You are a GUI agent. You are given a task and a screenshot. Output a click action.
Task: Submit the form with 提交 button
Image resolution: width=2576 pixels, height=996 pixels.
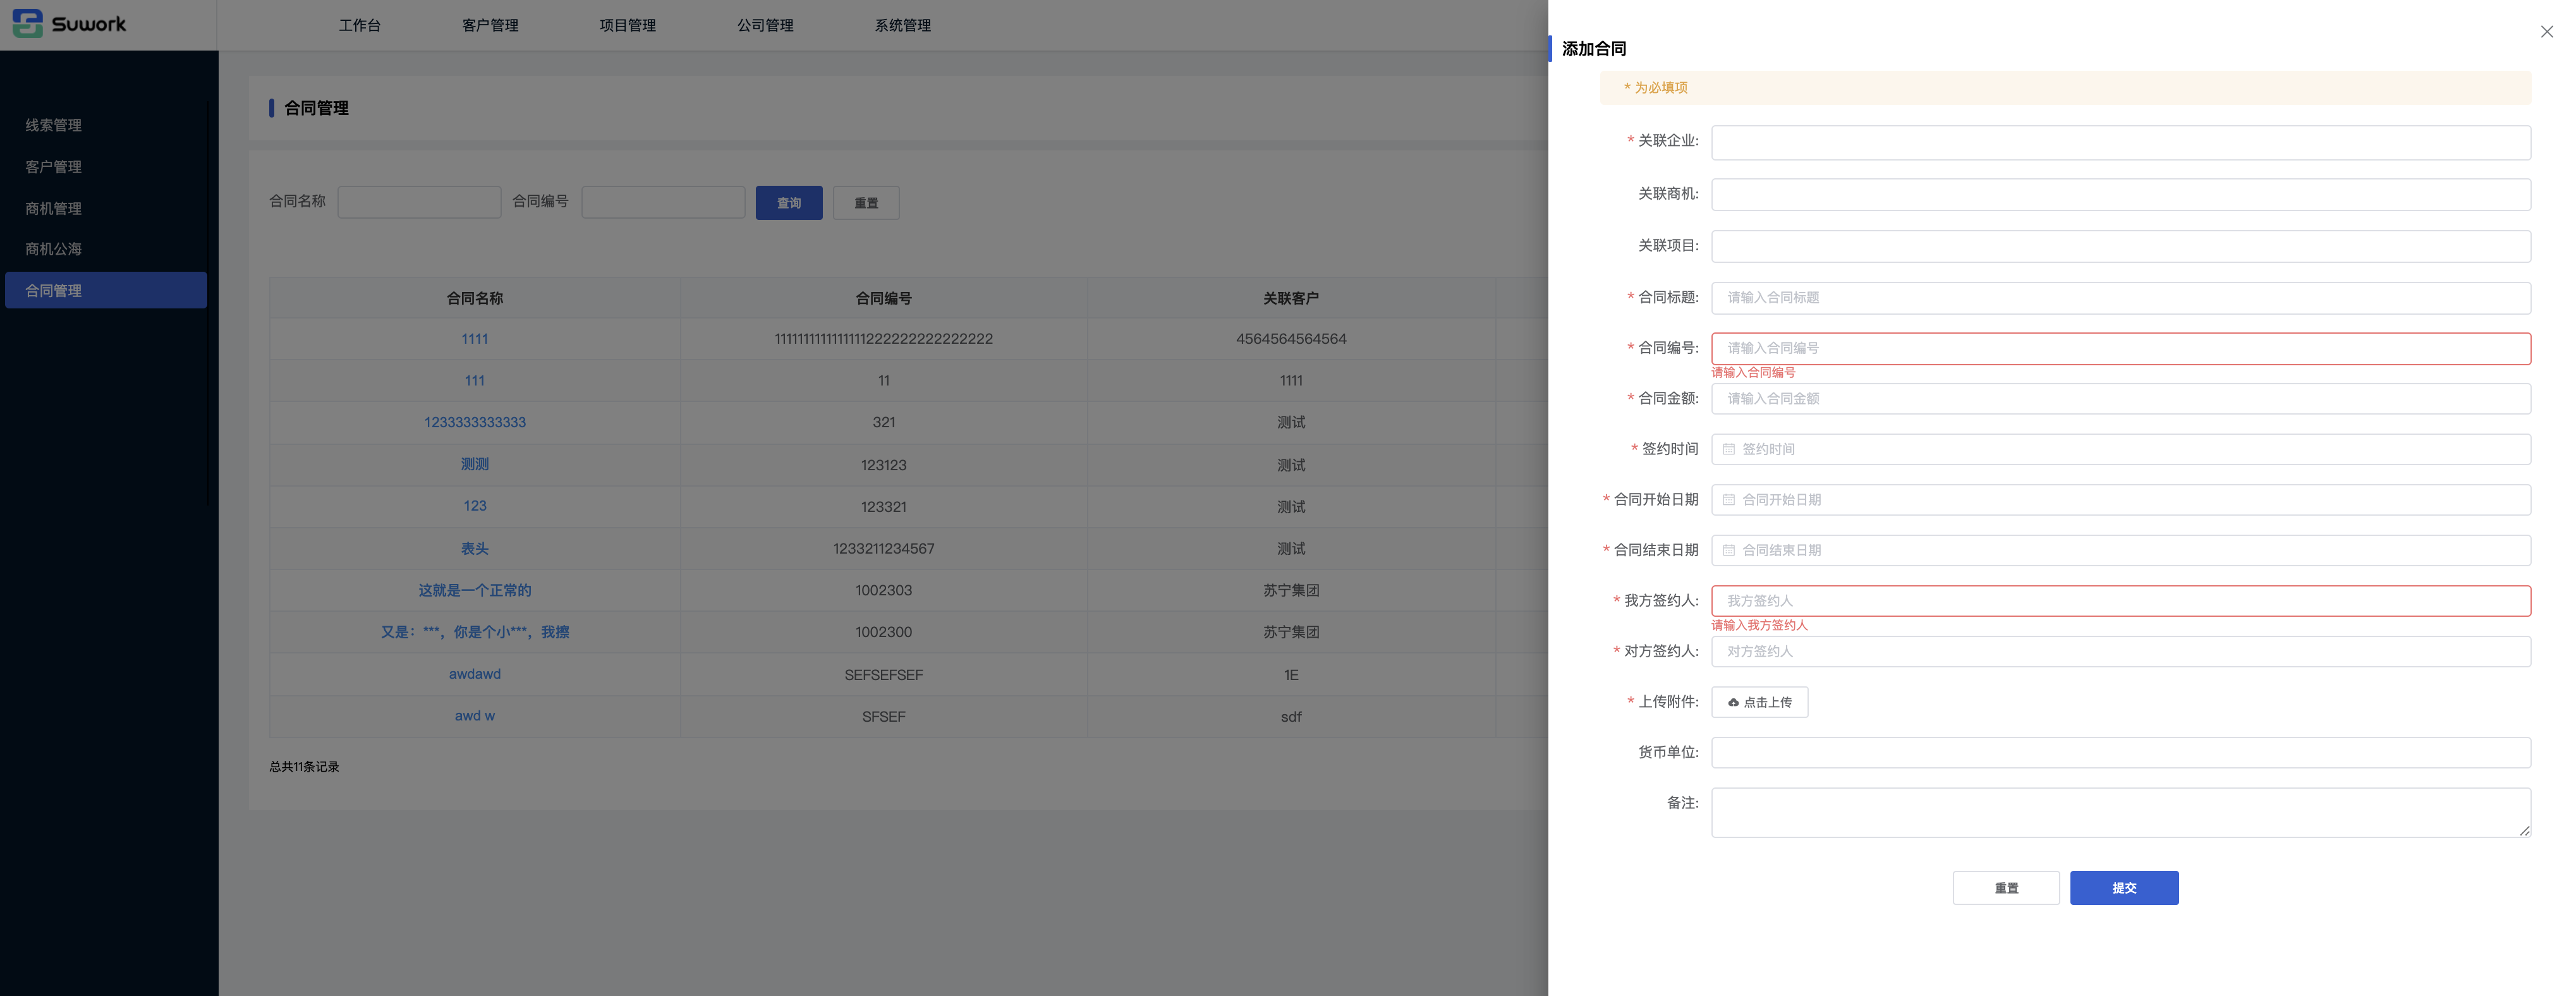pyautogui.click(x=2124, y=888)
